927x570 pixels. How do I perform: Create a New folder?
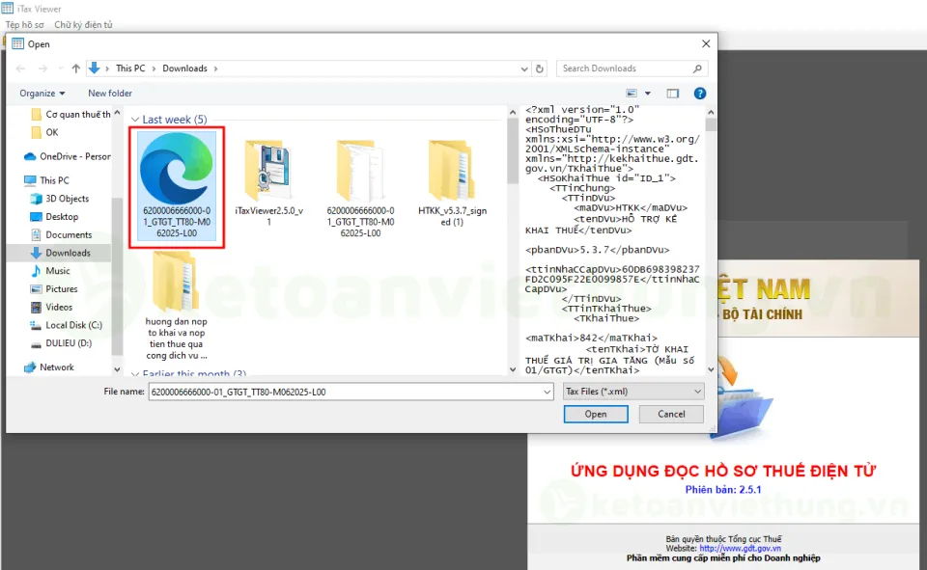tap(110, 94)
